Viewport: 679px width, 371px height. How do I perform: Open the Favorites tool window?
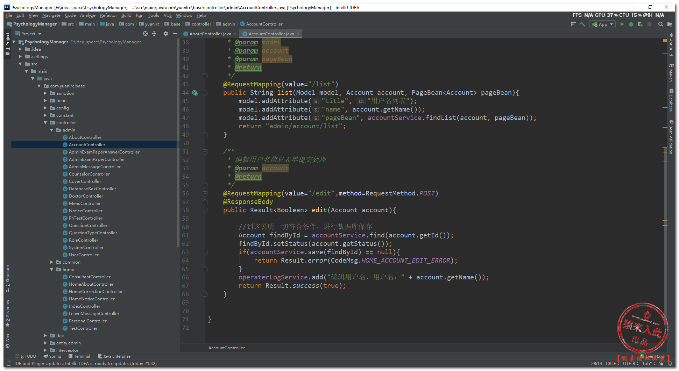pos(8,313)
